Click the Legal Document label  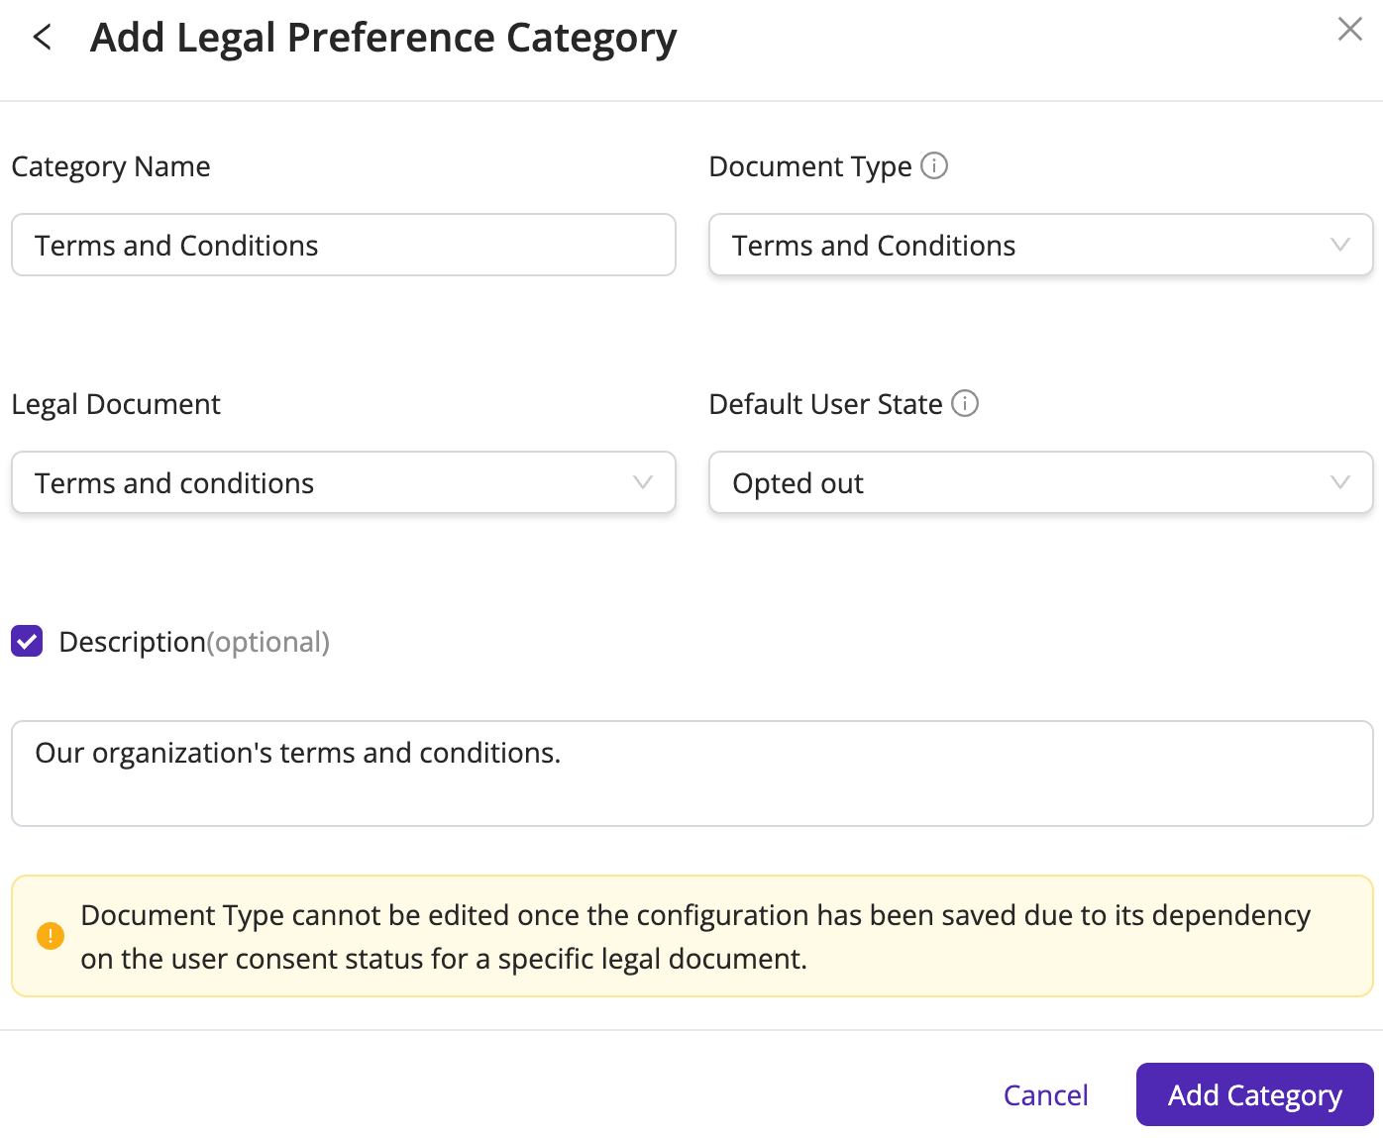[x=116, y=404]
